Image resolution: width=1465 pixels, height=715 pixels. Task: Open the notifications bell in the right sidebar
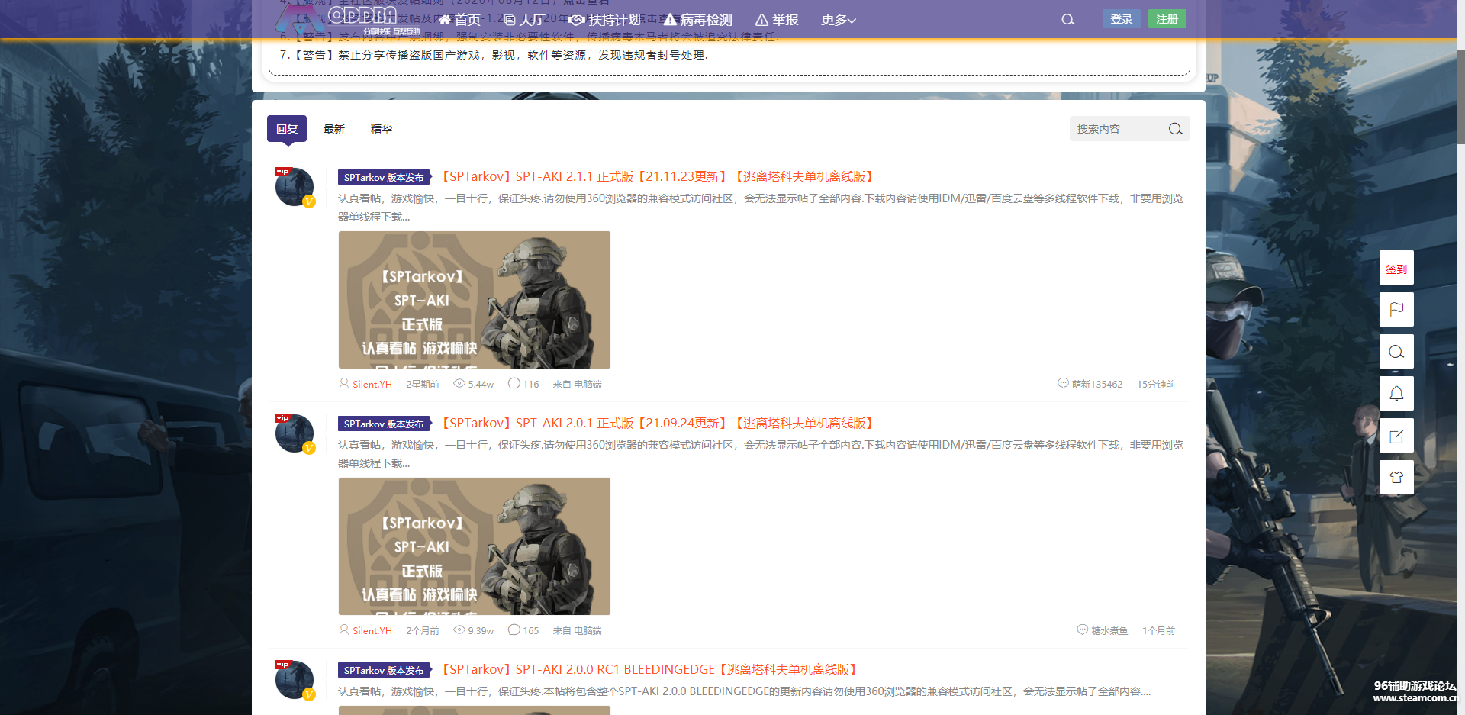coord(1396,394)
